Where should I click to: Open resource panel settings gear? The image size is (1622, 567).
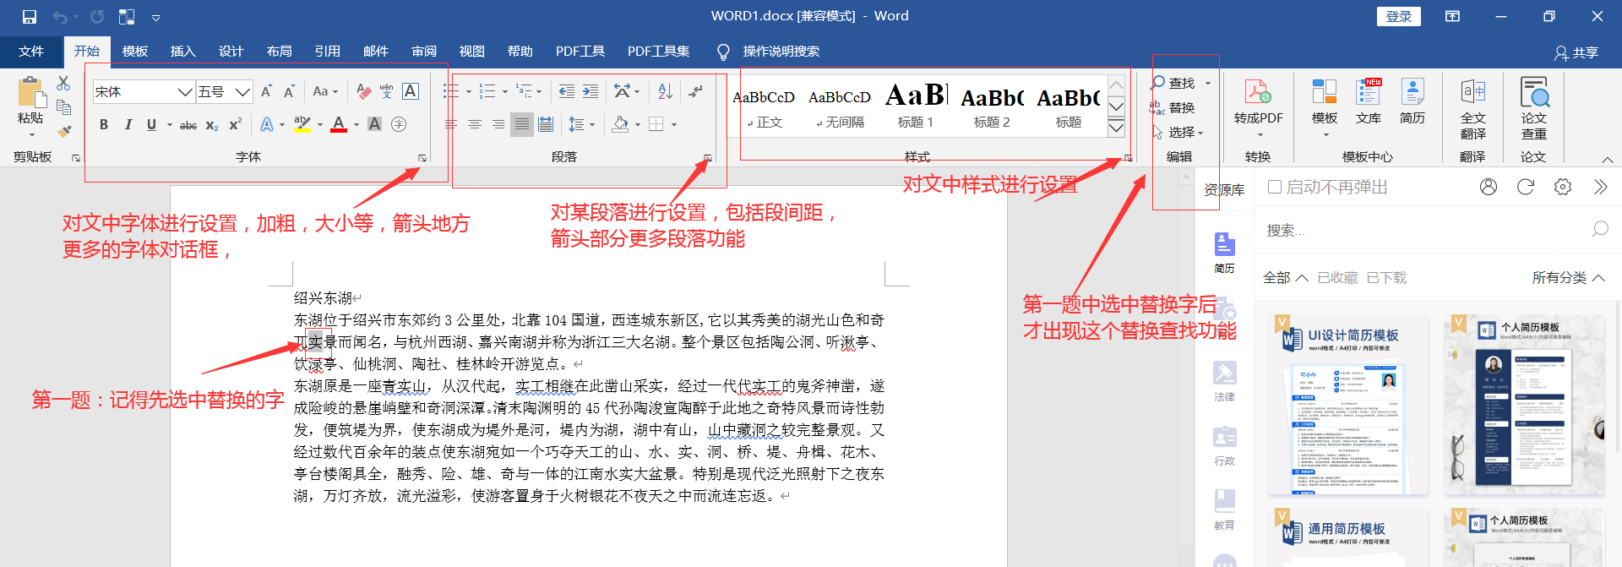tap(1562, 187)
